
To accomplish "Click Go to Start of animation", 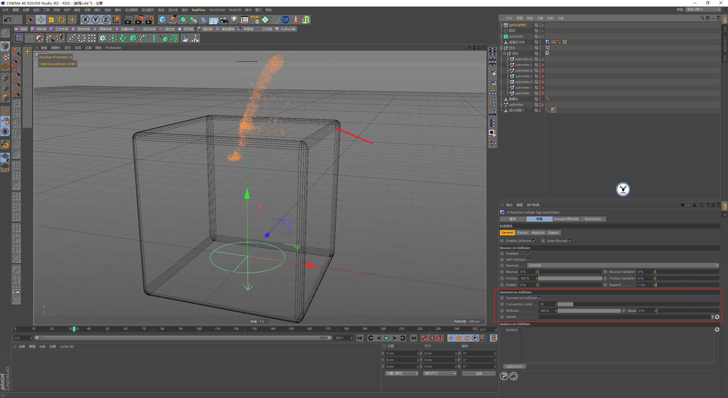I will pos(360,338).
